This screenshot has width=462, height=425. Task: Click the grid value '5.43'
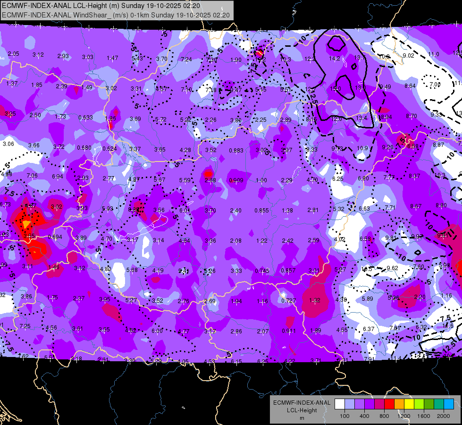point(137,59)
